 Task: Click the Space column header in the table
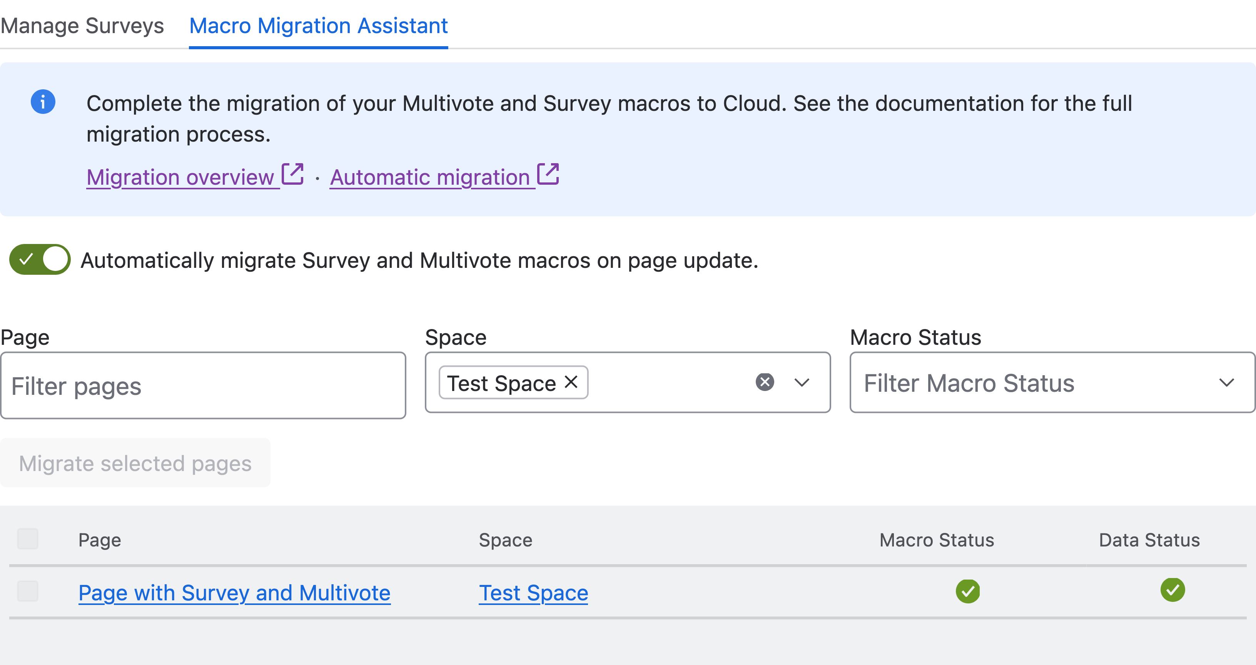click(x=506, y=540)
